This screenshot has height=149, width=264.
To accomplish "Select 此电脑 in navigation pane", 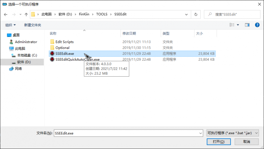I will pyautogui.click(x=20, y=49).
